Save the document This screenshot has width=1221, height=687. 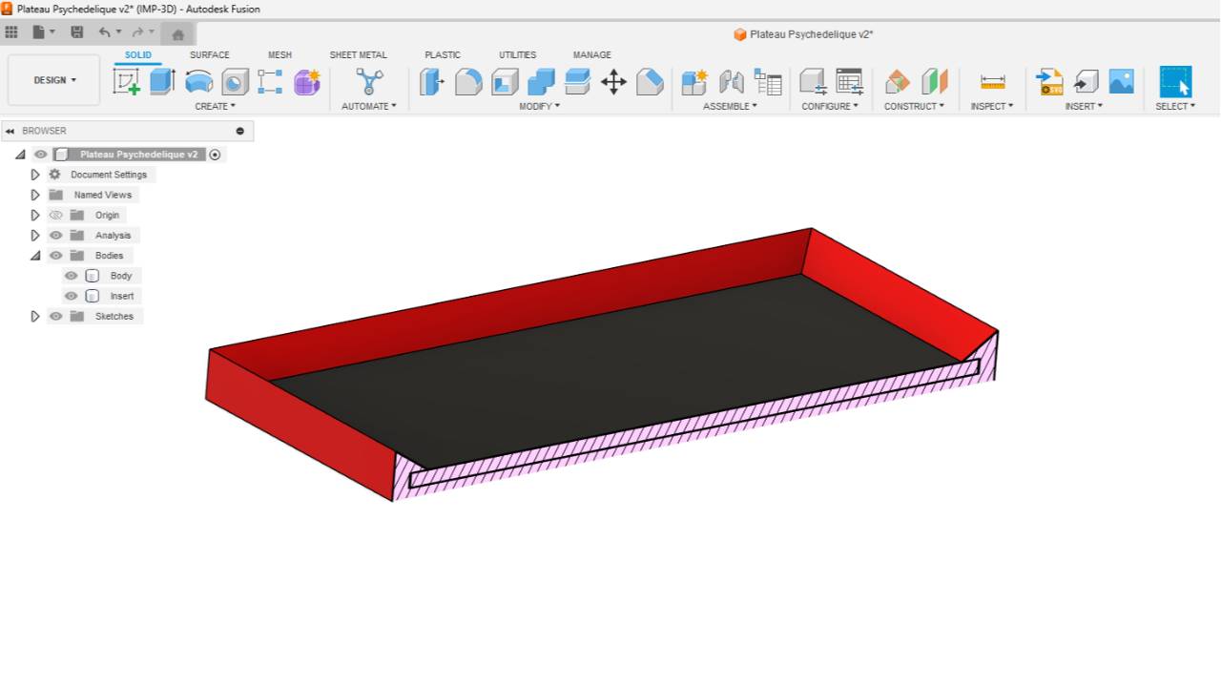pos(77,32)
